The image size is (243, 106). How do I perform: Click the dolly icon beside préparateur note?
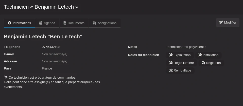tap(6, 77)
